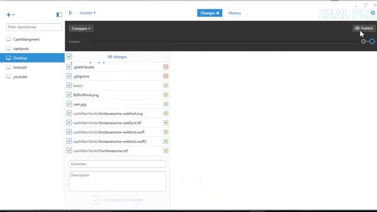Click the added icon for fontawesome-webfont.woff2
This screenshot has width=377, height=212.
[166, 141]
